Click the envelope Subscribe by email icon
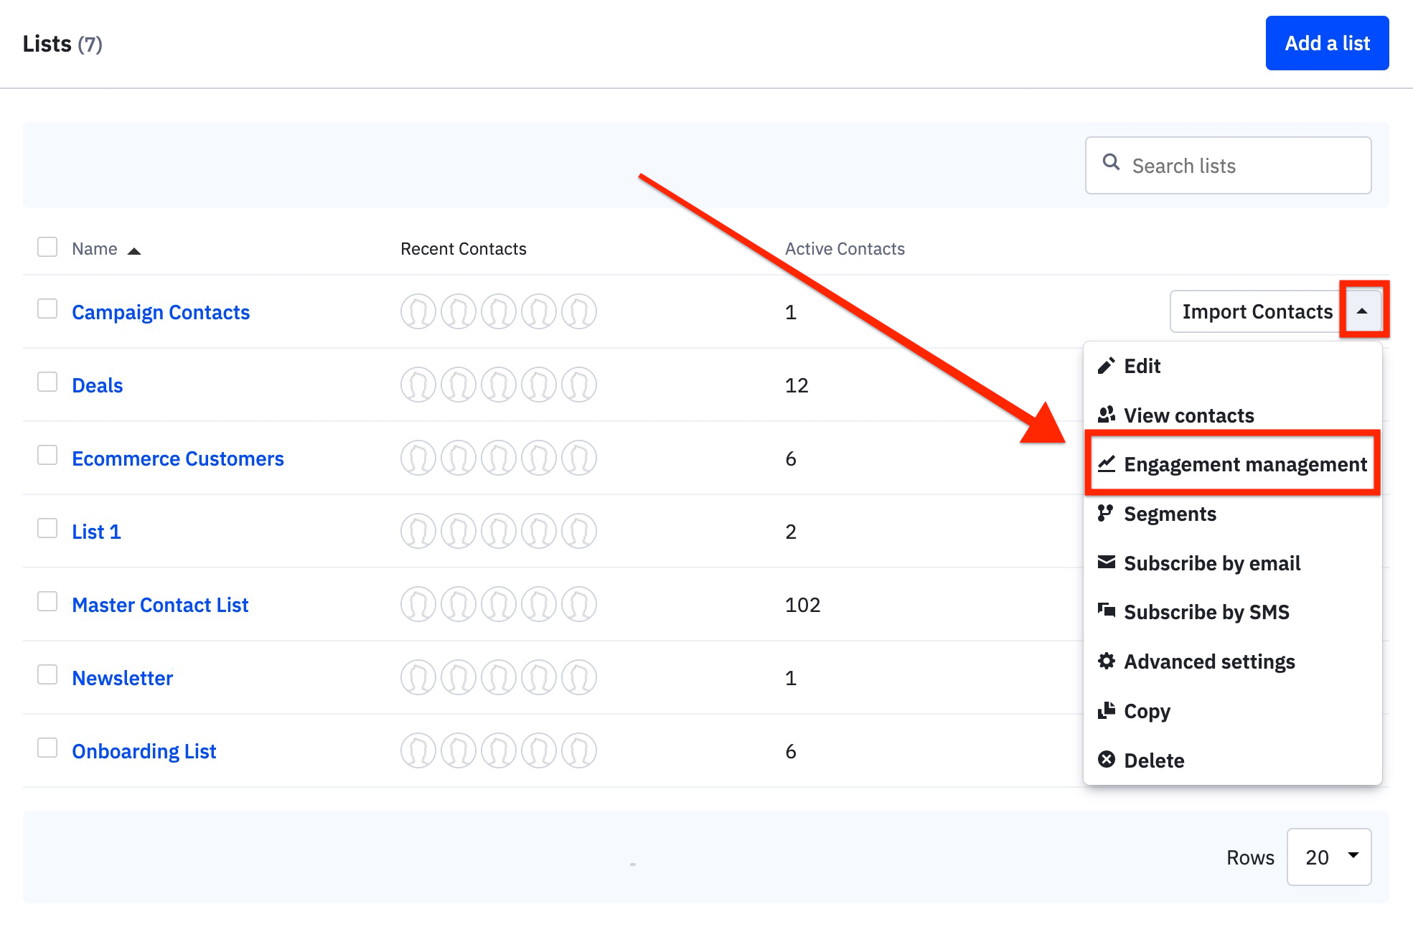1413x937 pixels. pyautogui.click(x=1106, y=562)
